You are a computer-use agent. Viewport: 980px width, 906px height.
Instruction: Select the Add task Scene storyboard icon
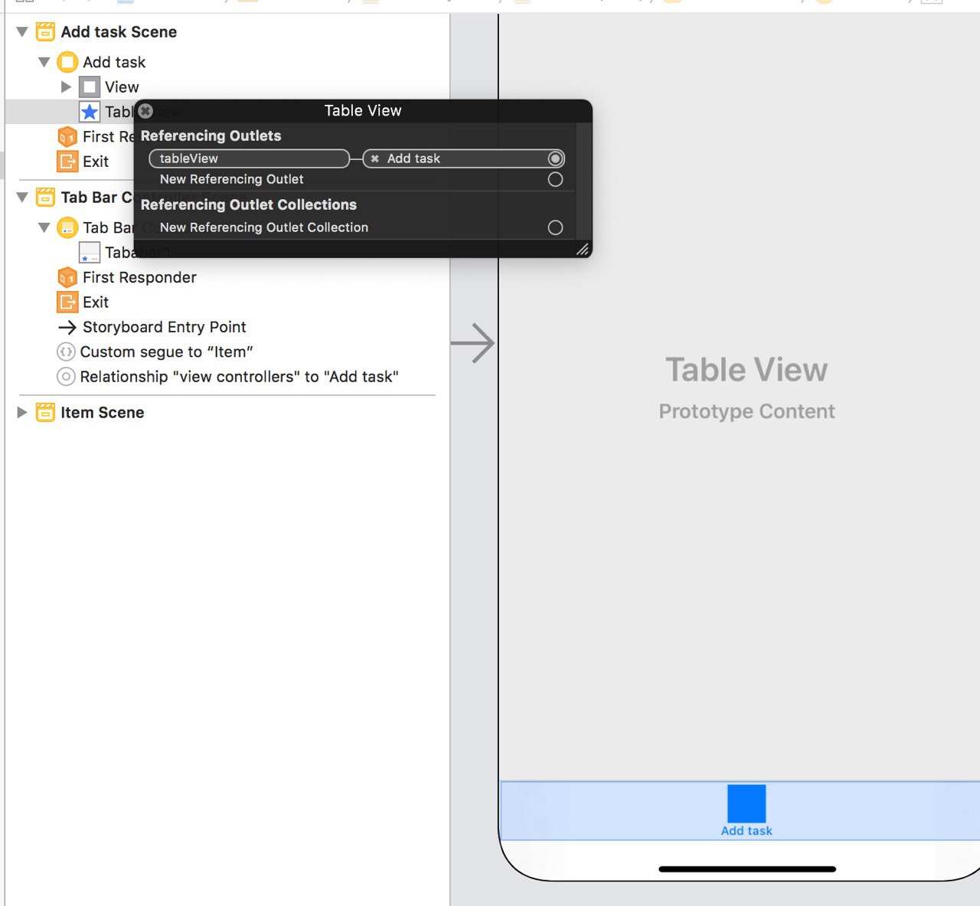pos(46,32)
